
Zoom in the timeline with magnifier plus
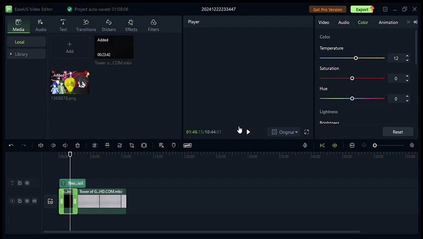[412, 145]
